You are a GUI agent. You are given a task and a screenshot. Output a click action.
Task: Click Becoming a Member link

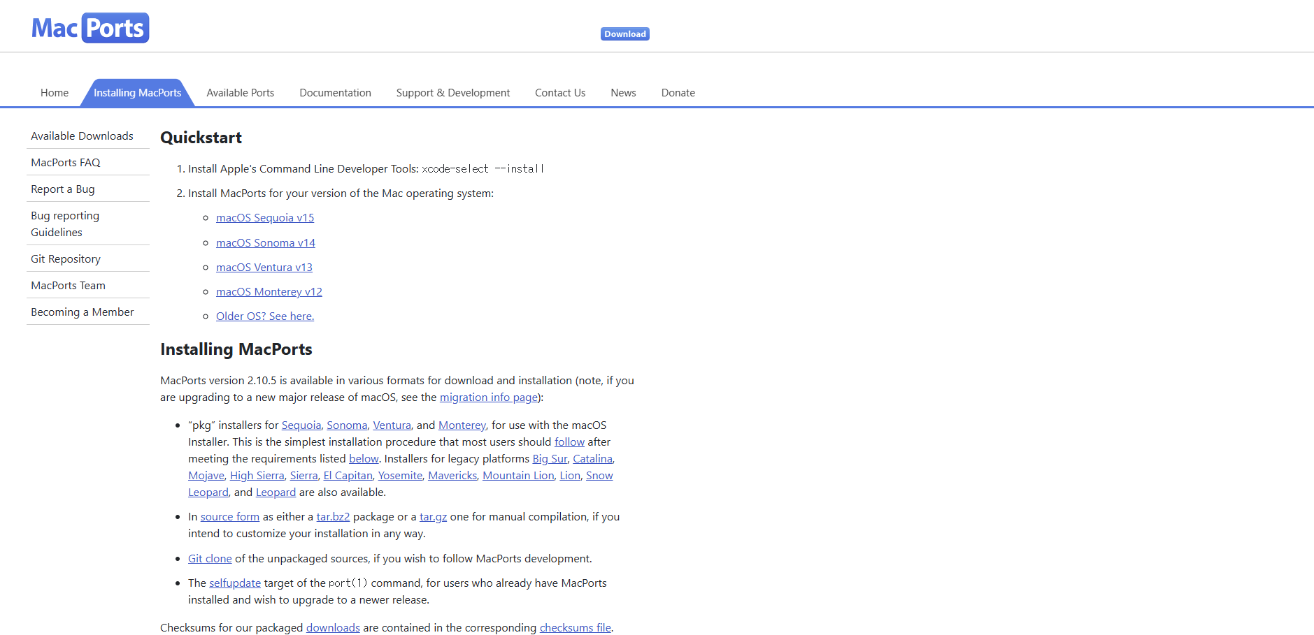click(x=83, y=312)
